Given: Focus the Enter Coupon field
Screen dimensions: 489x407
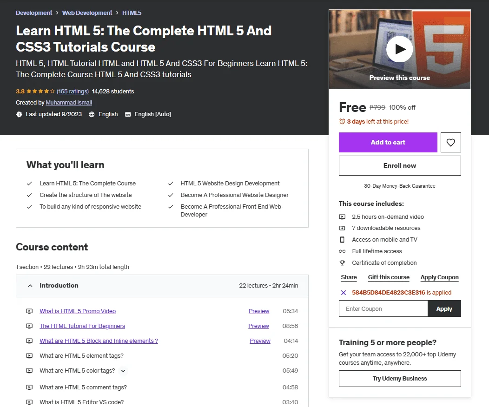Looking at the screenshot, I should tap(383, 309).
